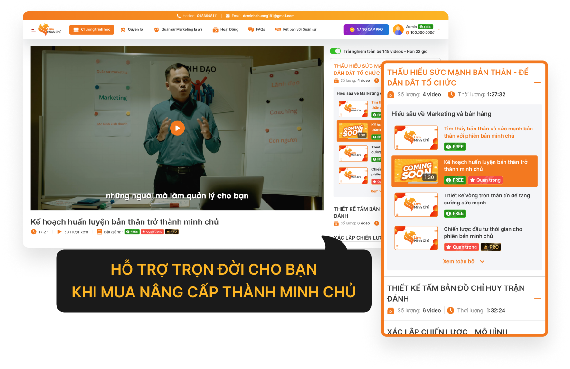Click the play icon beside 601 lượt xem
The image size is (570, 369).
59,232
